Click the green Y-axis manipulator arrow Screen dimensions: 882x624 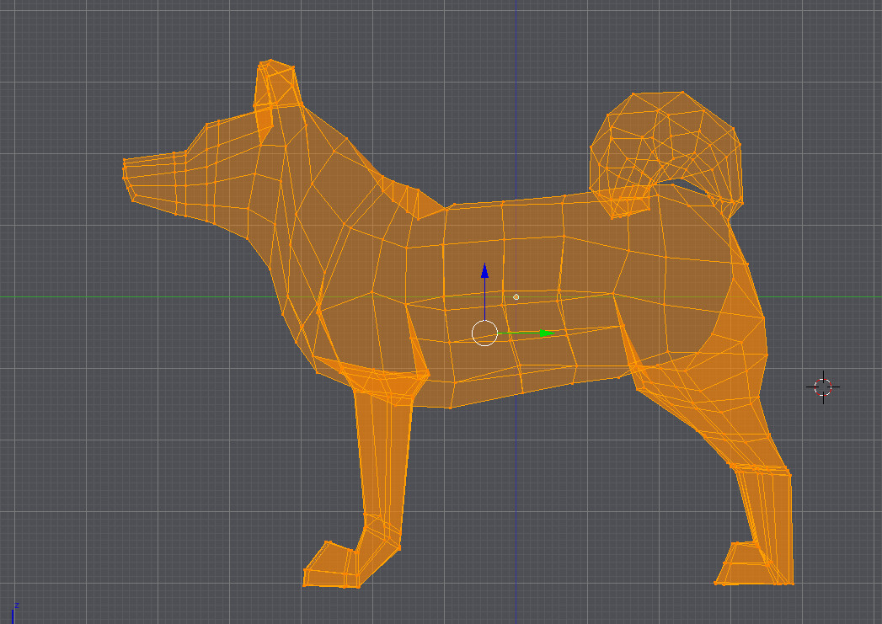click(547, 333)
